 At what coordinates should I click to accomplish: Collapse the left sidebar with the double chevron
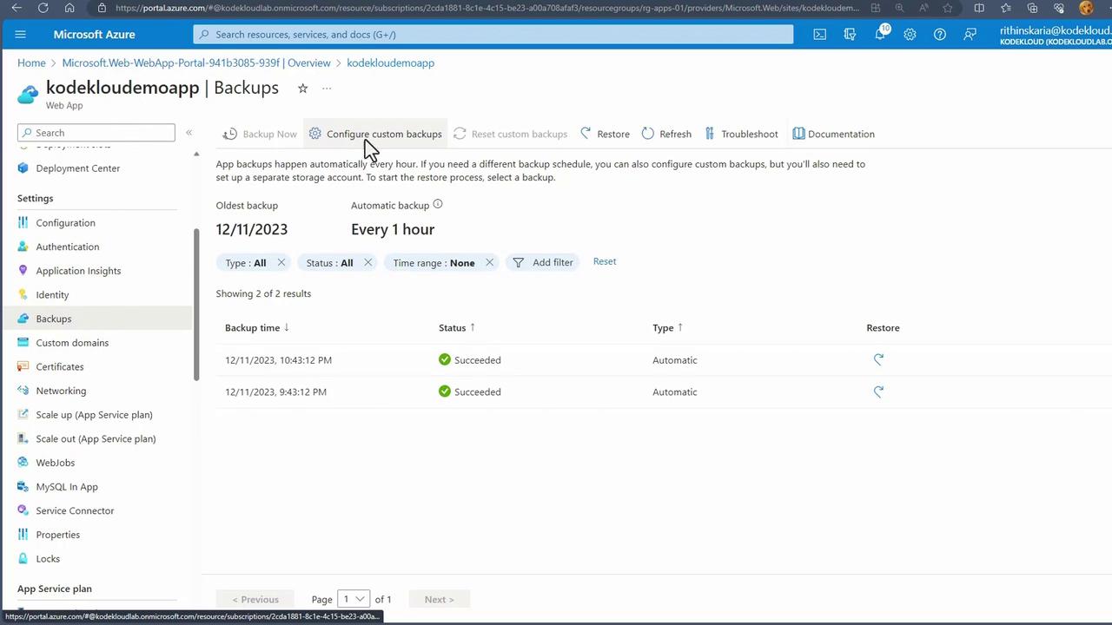coord(189,133)
